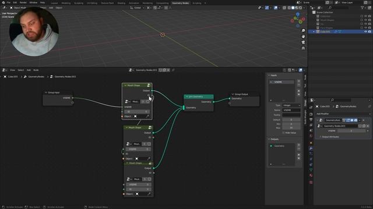This screenshot has height=209, width=373.
Task: Open the Object Data green triangle tab
Action: point(311,170)
